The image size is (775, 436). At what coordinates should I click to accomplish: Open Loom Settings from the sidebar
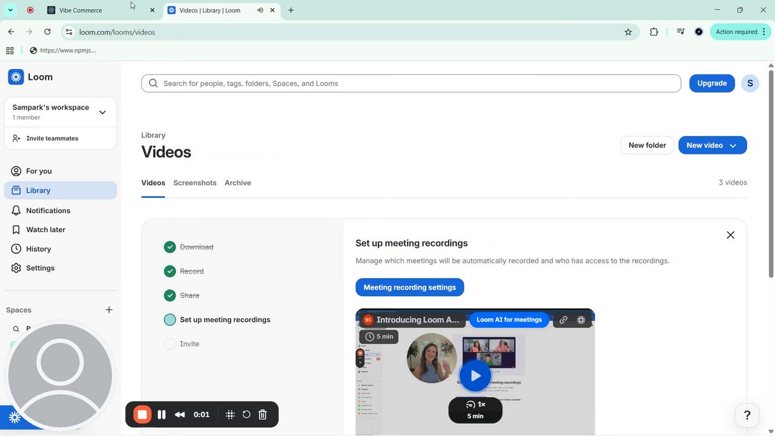61,268
